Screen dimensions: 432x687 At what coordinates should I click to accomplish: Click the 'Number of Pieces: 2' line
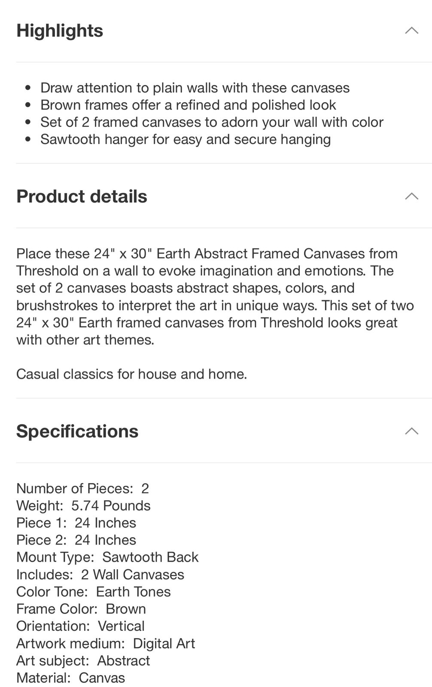pos(82,489)
